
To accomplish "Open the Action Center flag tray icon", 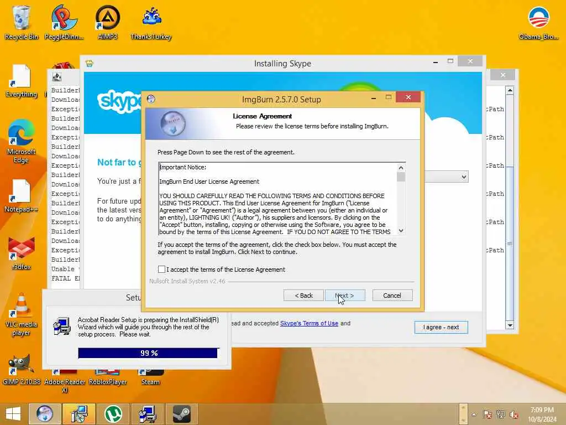I will 488,414.
